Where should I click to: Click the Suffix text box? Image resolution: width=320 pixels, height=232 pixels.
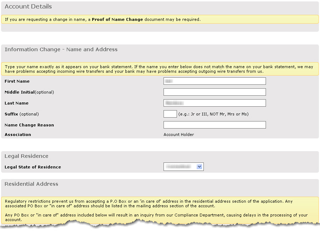coord(170,114)
